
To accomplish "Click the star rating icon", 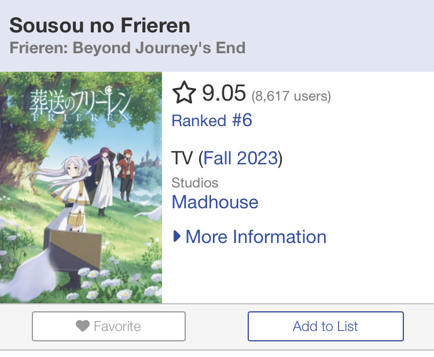I will click(185, 93).
